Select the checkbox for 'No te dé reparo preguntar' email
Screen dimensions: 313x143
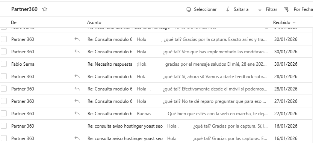4,101
